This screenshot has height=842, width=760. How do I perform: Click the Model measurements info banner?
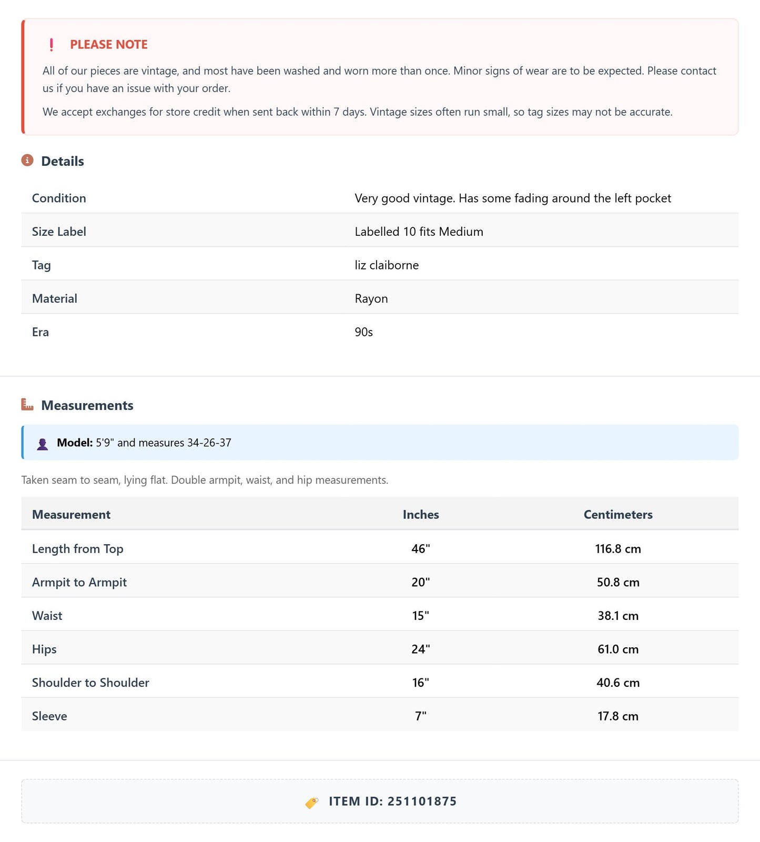tap(380, 443)
